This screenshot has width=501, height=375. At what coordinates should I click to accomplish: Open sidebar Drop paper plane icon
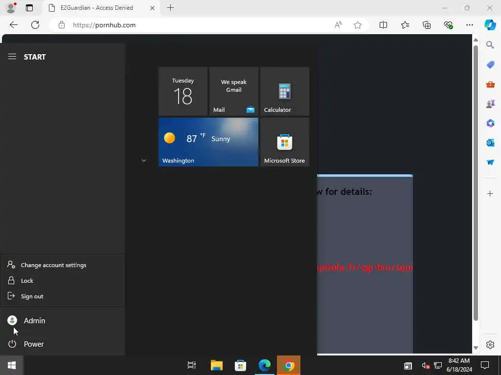click(490, 162)
